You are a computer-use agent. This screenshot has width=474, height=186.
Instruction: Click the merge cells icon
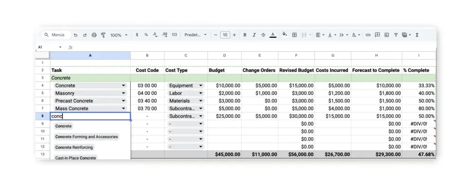click(x=305, y=35)
